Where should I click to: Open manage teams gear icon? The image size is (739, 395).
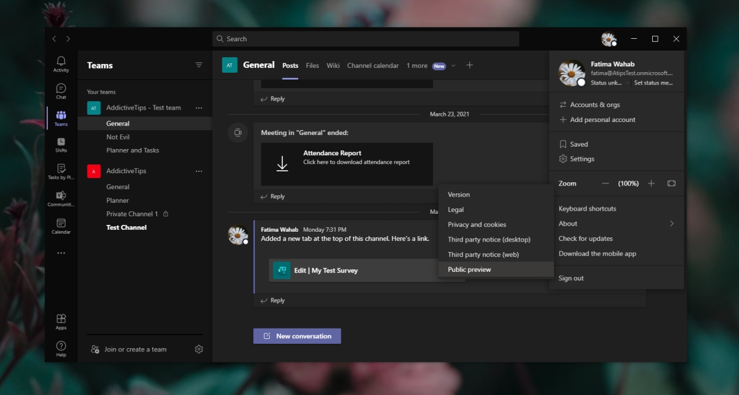(x=199, y=349)
